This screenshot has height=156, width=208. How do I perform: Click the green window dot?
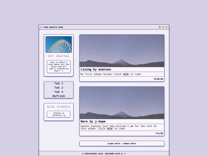click(x=166, y=27)
